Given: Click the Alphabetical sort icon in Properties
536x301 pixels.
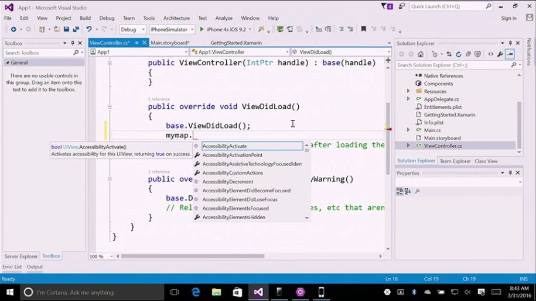Looking at the screenshot, I should click(x=408, y=191).
